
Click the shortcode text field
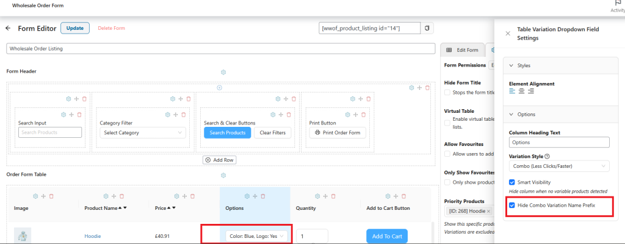369,28
